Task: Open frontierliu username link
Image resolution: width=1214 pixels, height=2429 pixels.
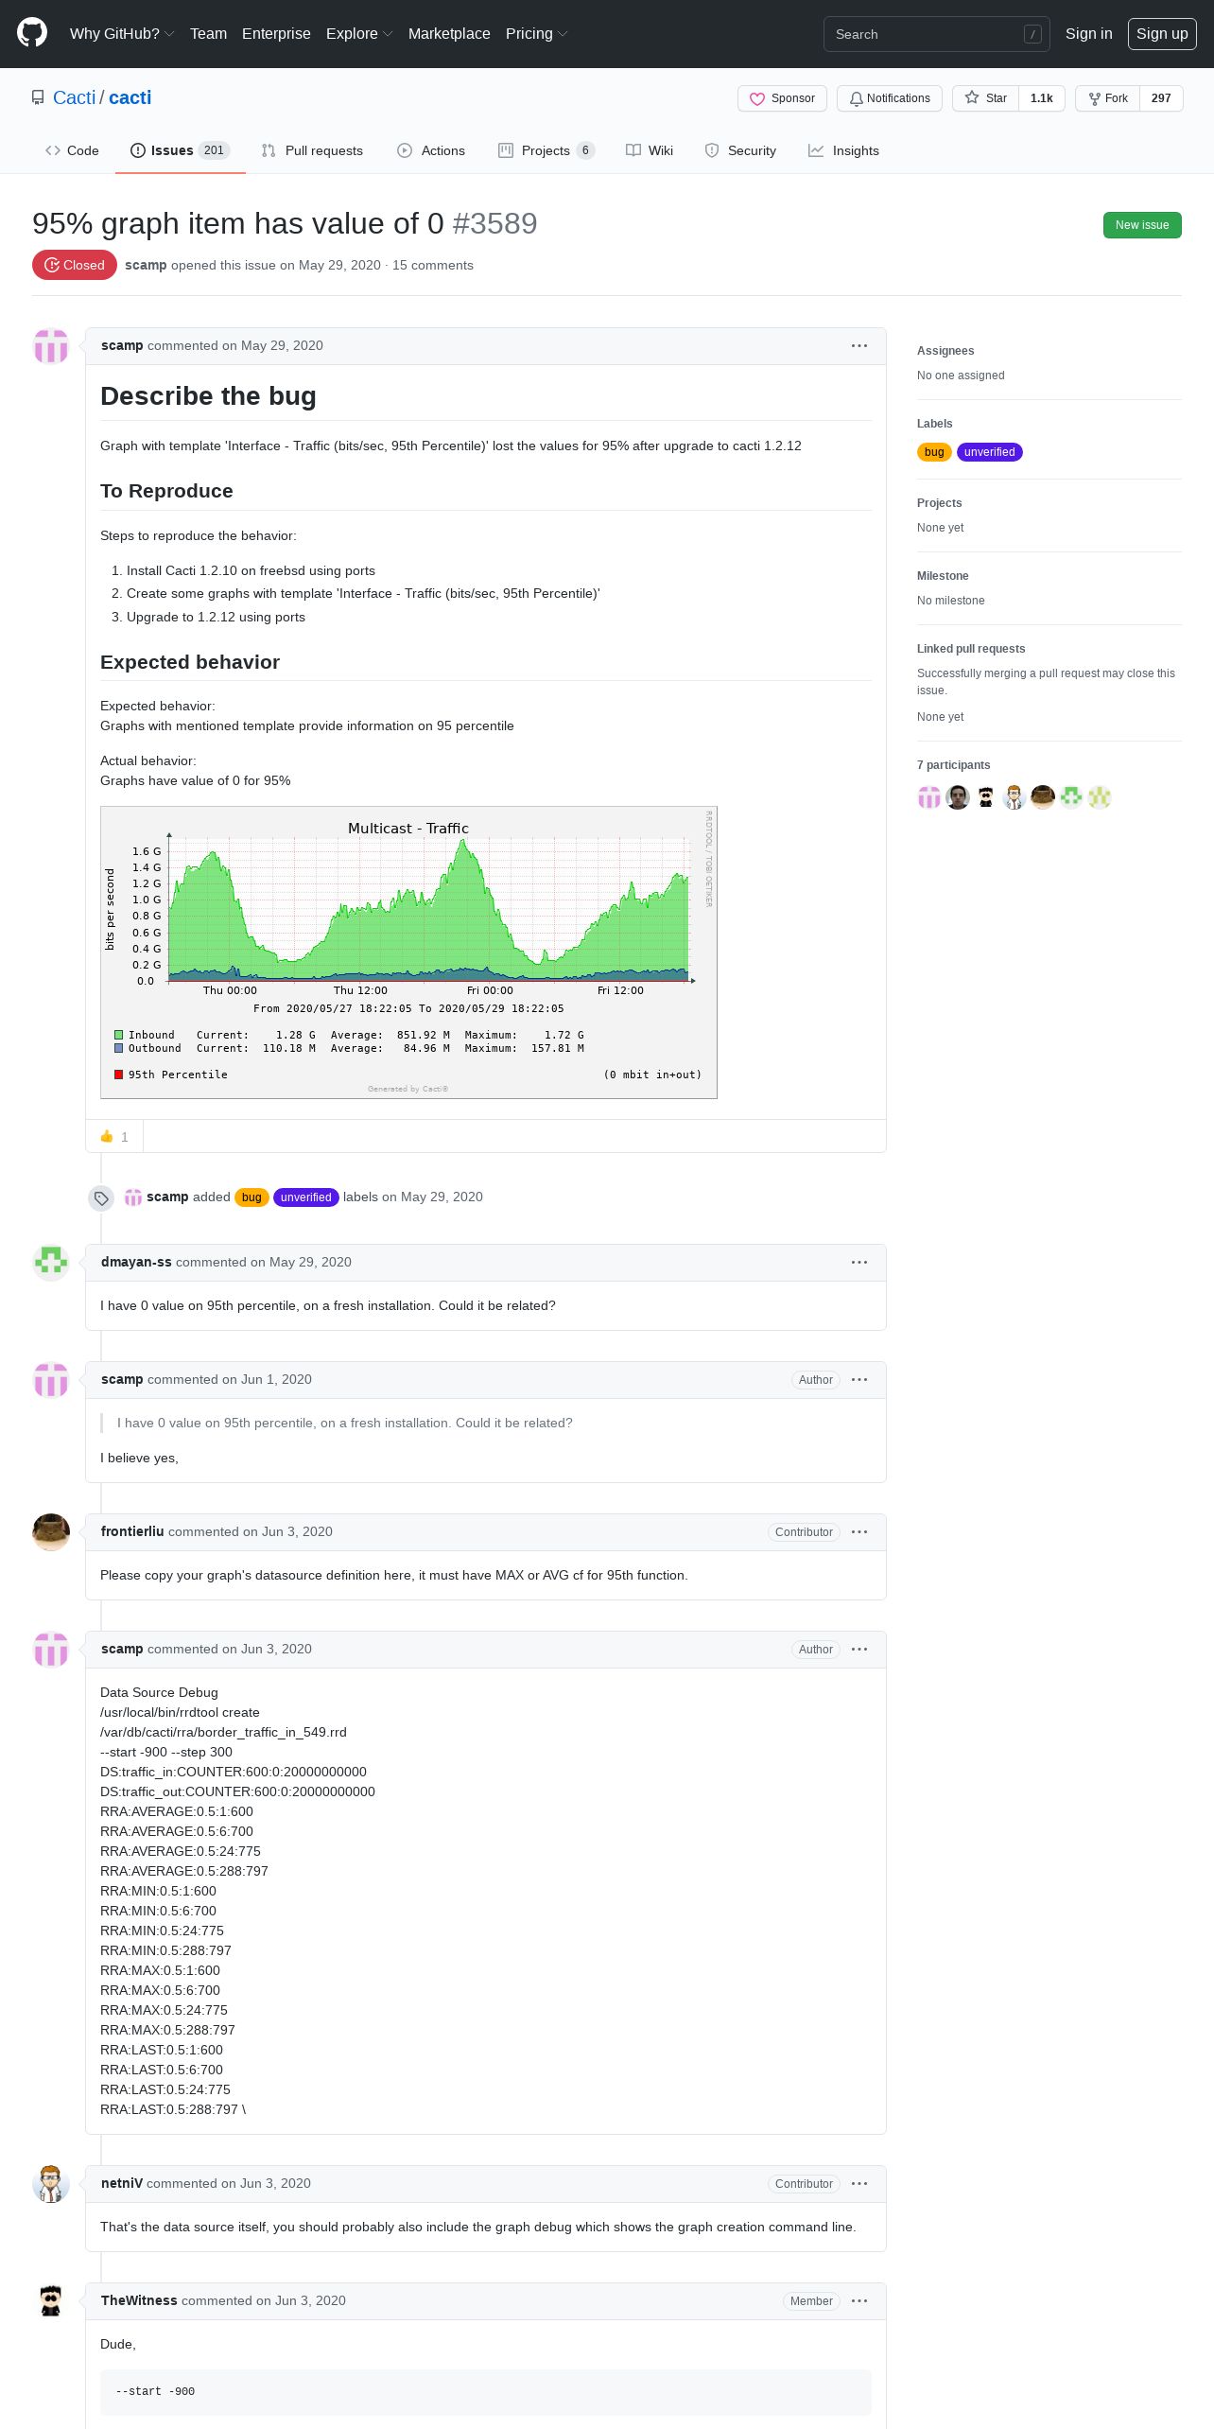Action: point(132,1531)
